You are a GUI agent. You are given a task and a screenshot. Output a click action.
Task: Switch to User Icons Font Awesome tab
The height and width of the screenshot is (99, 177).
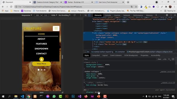point(110,2)
